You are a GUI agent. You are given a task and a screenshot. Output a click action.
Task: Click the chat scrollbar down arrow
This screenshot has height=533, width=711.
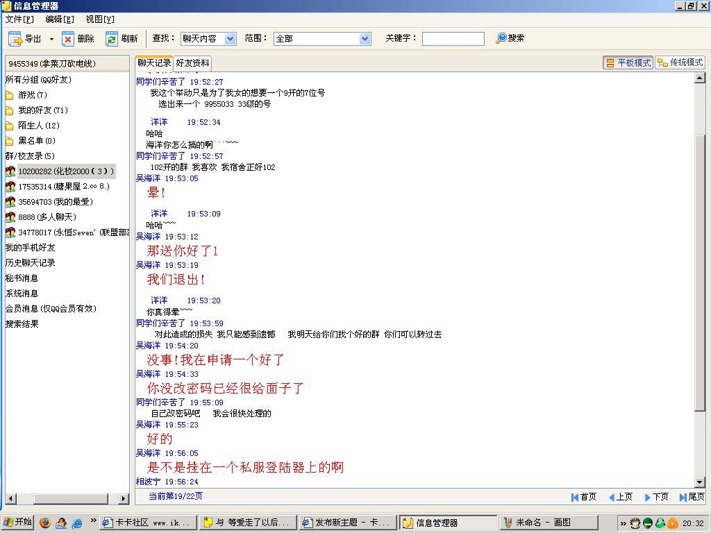click(x=700, y=482)
